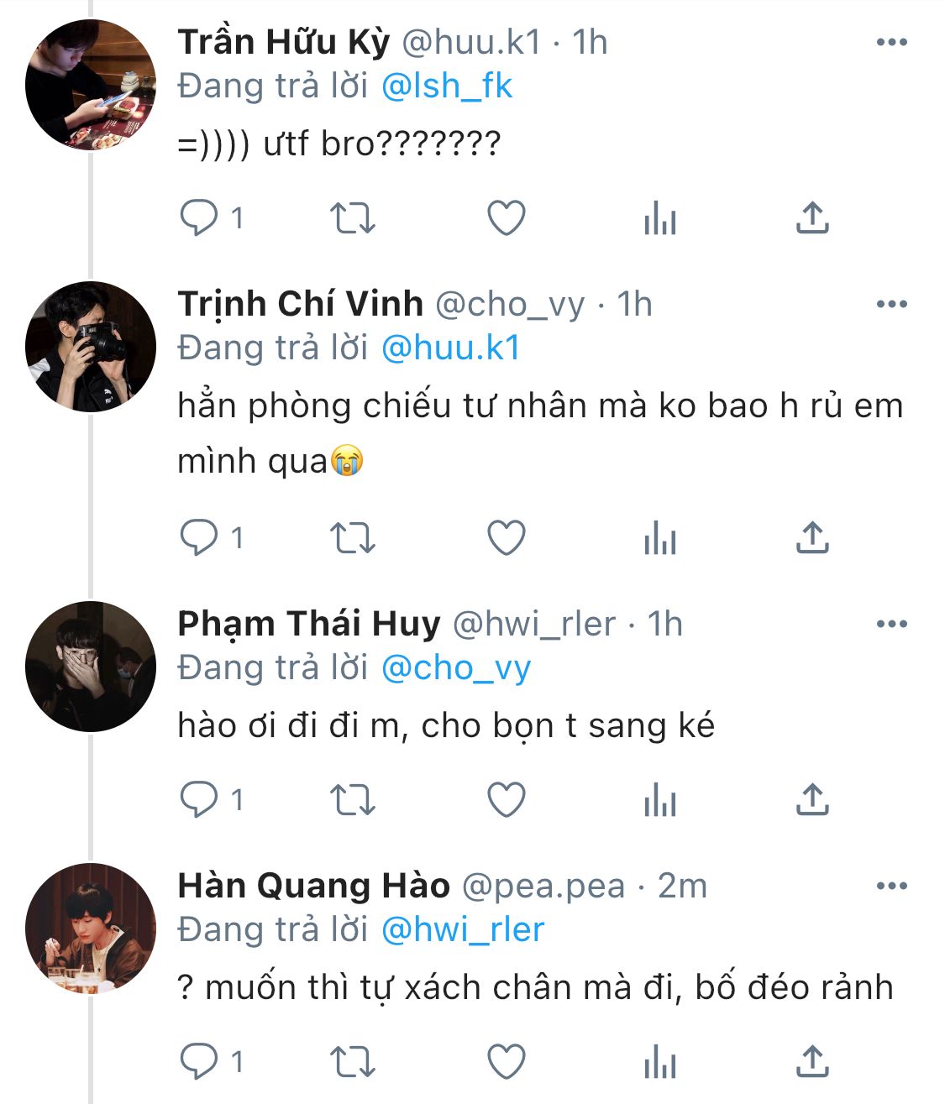Retweet Hàn Quang Hào's reply
This screenshot has width=945, height=1104.
pos(352,1062)
